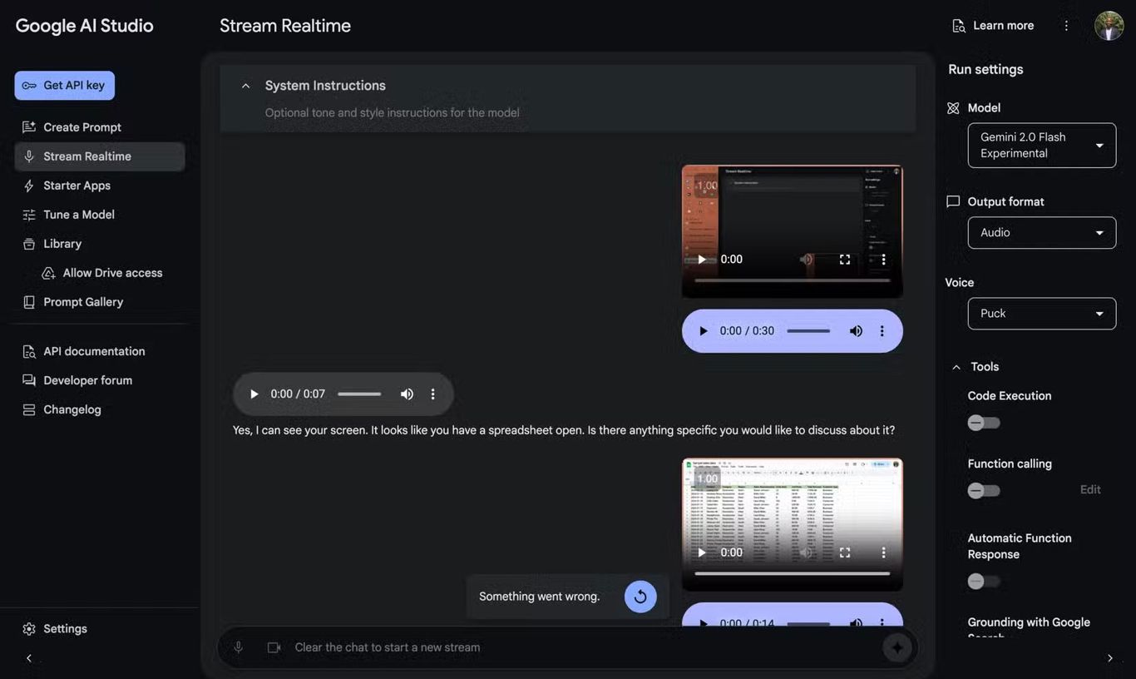The image size is (1136, 679).
Task: Click the send sparkle icon in chat bar
Action: 897,647
